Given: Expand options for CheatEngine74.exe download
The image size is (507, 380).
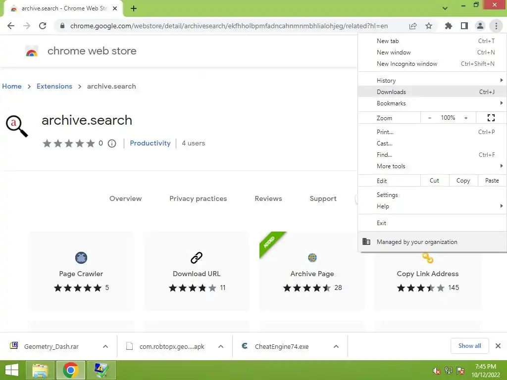Looking at the screenshot, I should pos(336,346).
